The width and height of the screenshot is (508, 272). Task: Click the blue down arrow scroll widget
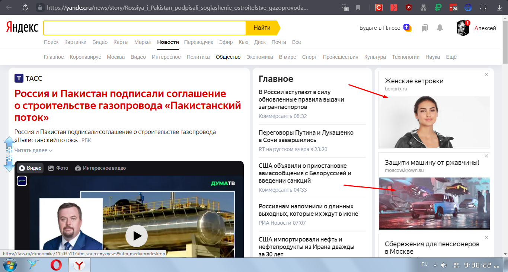[x=9, y=164]
